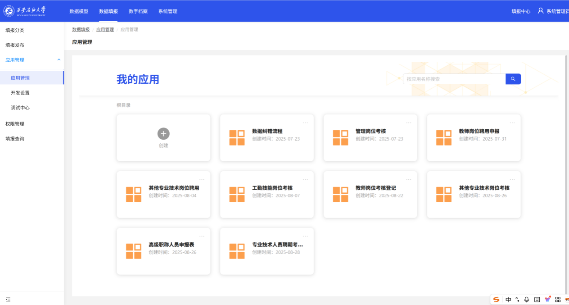Open the 数据纠错流程 app tile icon
Image resolution: width=569 pixels, height=305 pixels.
click(x=237, y=138)
